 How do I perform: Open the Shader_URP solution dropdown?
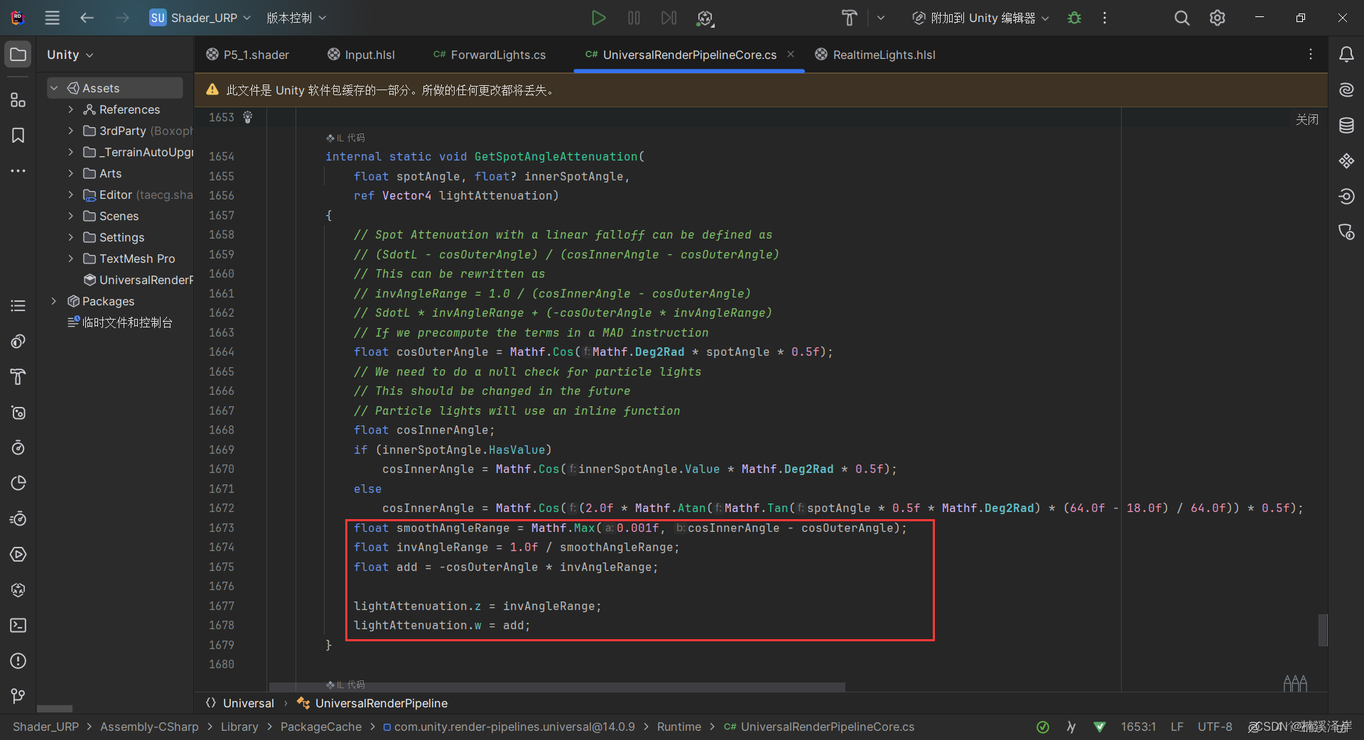coord(200,18)
